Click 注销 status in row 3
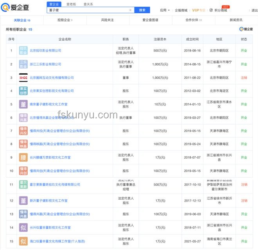This screenshot has width=258, height=250. coord(244,78)
